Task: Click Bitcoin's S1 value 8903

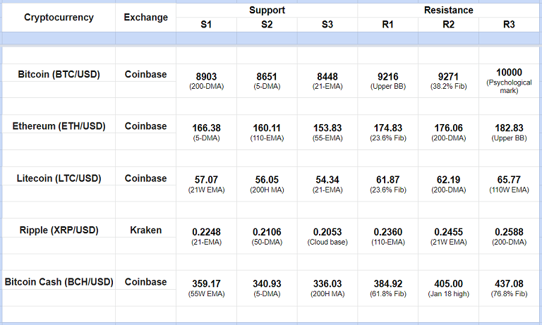Action: (x=206, y=76)
